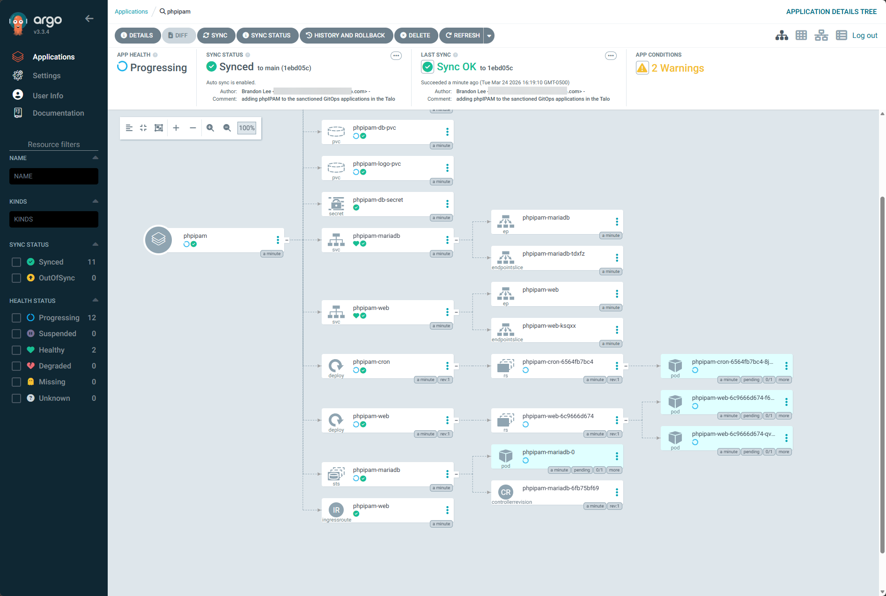
Task: Click zoom out magnifier in tree toolbar
Action: (x=227, y=128)
